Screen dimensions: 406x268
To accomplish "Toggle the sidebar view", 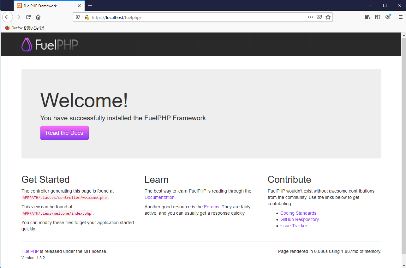I will (x=378, y=17).
